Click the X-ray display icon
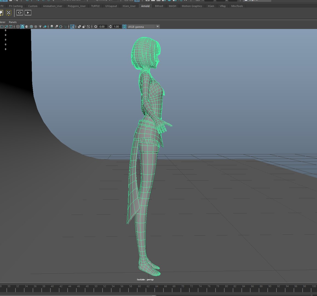This screenshot has width=317, height=296. tap(79, 27)
